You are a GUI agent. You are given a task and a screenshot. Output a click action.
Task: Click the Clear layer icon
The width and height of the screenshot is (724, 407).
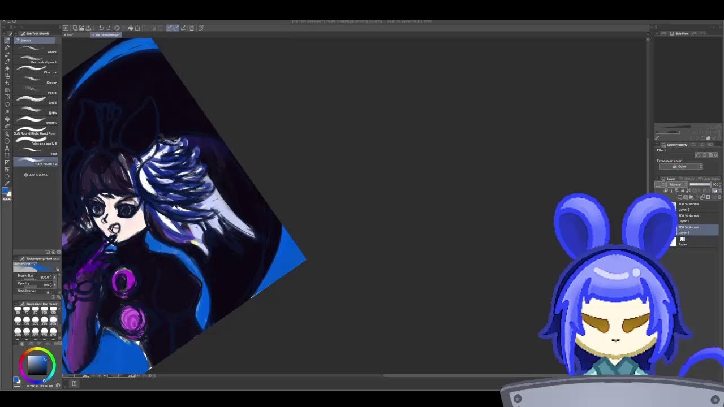coord(117,28)
